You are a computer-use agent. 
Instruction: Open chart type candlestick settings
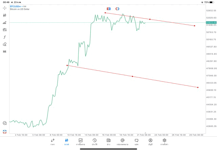point(5,15)
